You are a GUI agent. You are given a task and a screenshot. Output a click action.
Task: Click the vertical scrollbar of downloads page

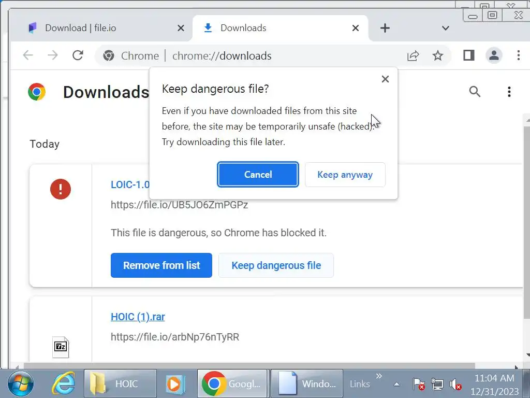(526, 222)
